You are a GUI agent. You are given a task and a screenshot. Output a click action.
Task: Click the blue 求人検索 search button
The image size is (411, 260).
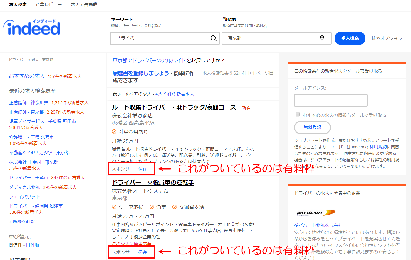pyautogui.click(x=350, y=38)
